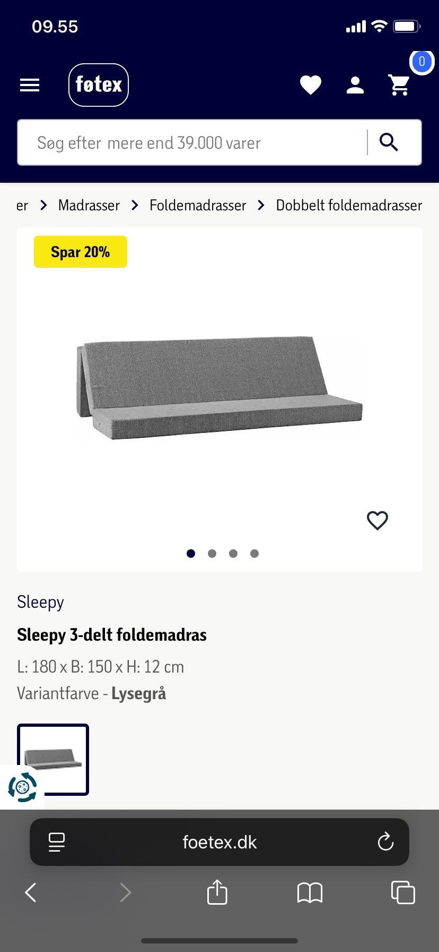Open the Sleepy brand link

click(40, 602)
